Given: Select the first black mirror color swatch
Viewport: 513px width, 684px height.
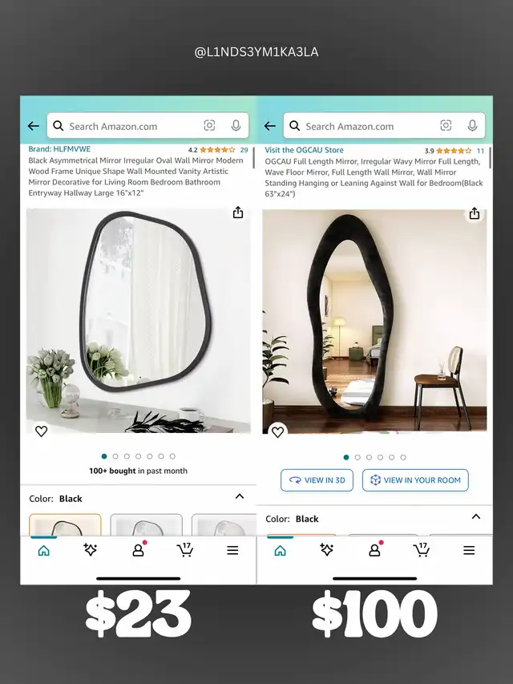Looking at the screenshot, I should [65, 524].
